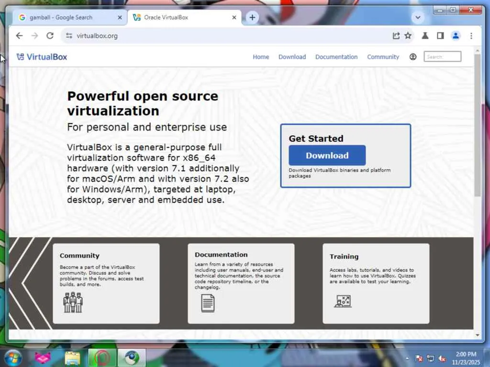Click the blue Download button
Image resolution: width=490 pixels, height=367 pixels.
tap(327, 155)
